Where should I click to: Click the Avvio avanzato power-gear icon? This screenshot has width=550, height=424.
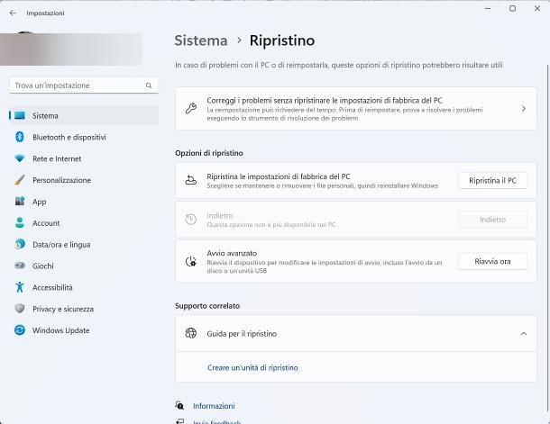click(191, 261)
